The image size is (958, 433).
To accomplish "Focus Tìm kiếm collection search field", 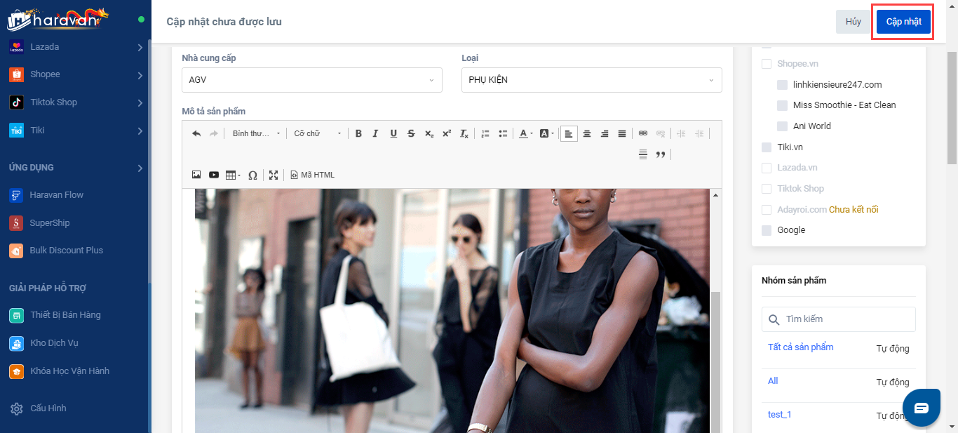I will [839, 319].
